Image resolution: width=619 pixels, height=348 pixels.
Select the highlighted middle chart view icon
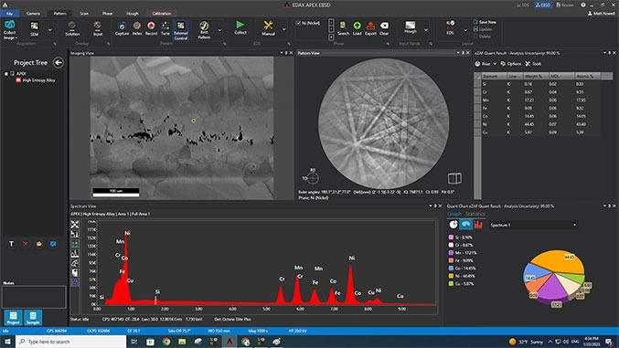coord(465,225)
